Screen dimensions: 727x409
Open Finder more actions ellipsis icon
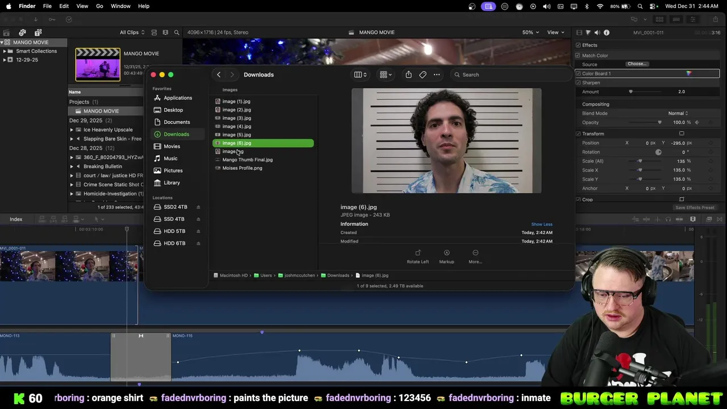(437, 74)
